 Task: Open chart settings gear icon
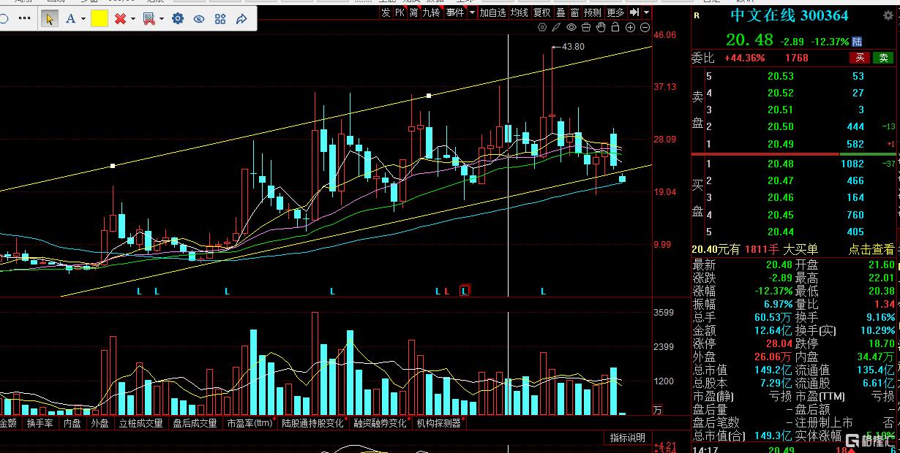pos(541,28)
